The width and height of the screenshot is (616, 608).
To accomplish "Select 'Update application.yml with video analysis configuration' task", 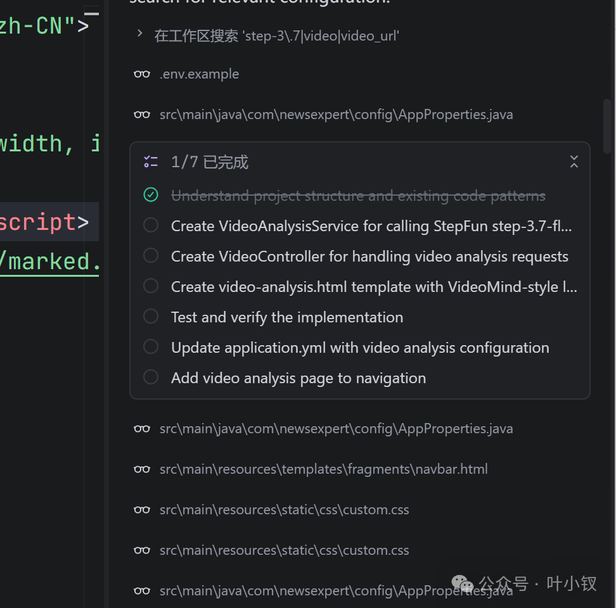I will coord(360,348).
